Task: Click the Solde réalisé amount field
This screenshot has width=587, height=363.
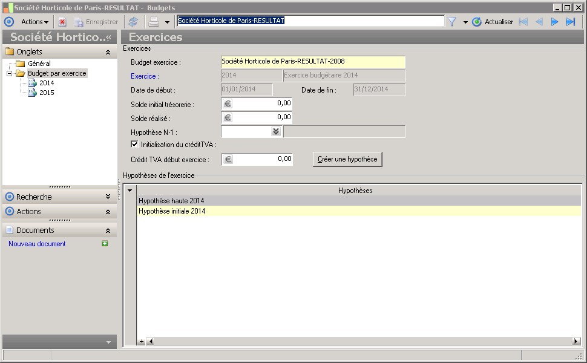Action: coord(257,117)
